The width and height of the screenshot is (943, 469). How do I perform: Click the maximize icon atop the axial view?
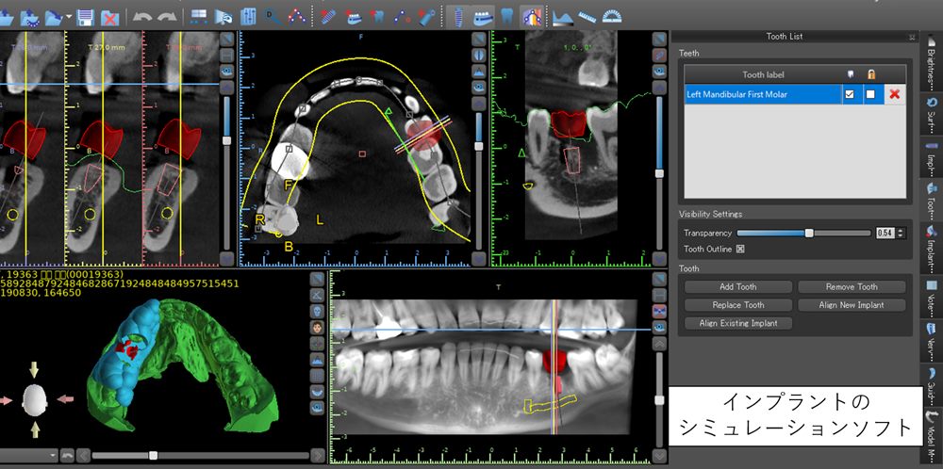(x=479, y=39)
